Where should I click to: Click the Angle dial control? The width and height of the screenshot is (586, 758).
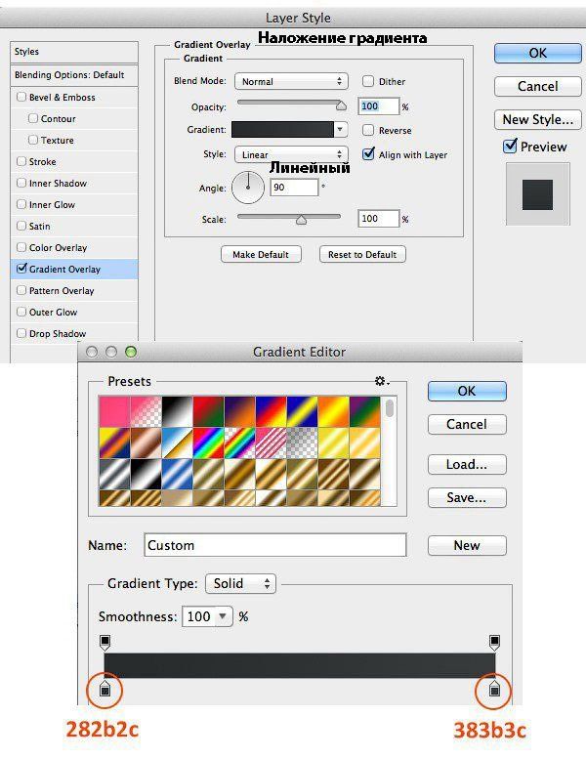click(x=248, y=188)
